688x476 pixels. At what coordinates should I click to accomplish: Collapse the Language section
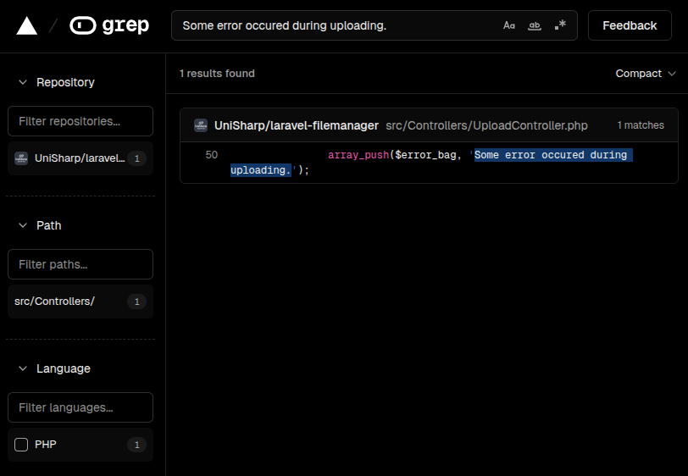pyautogui.click(x=22, y=368)
